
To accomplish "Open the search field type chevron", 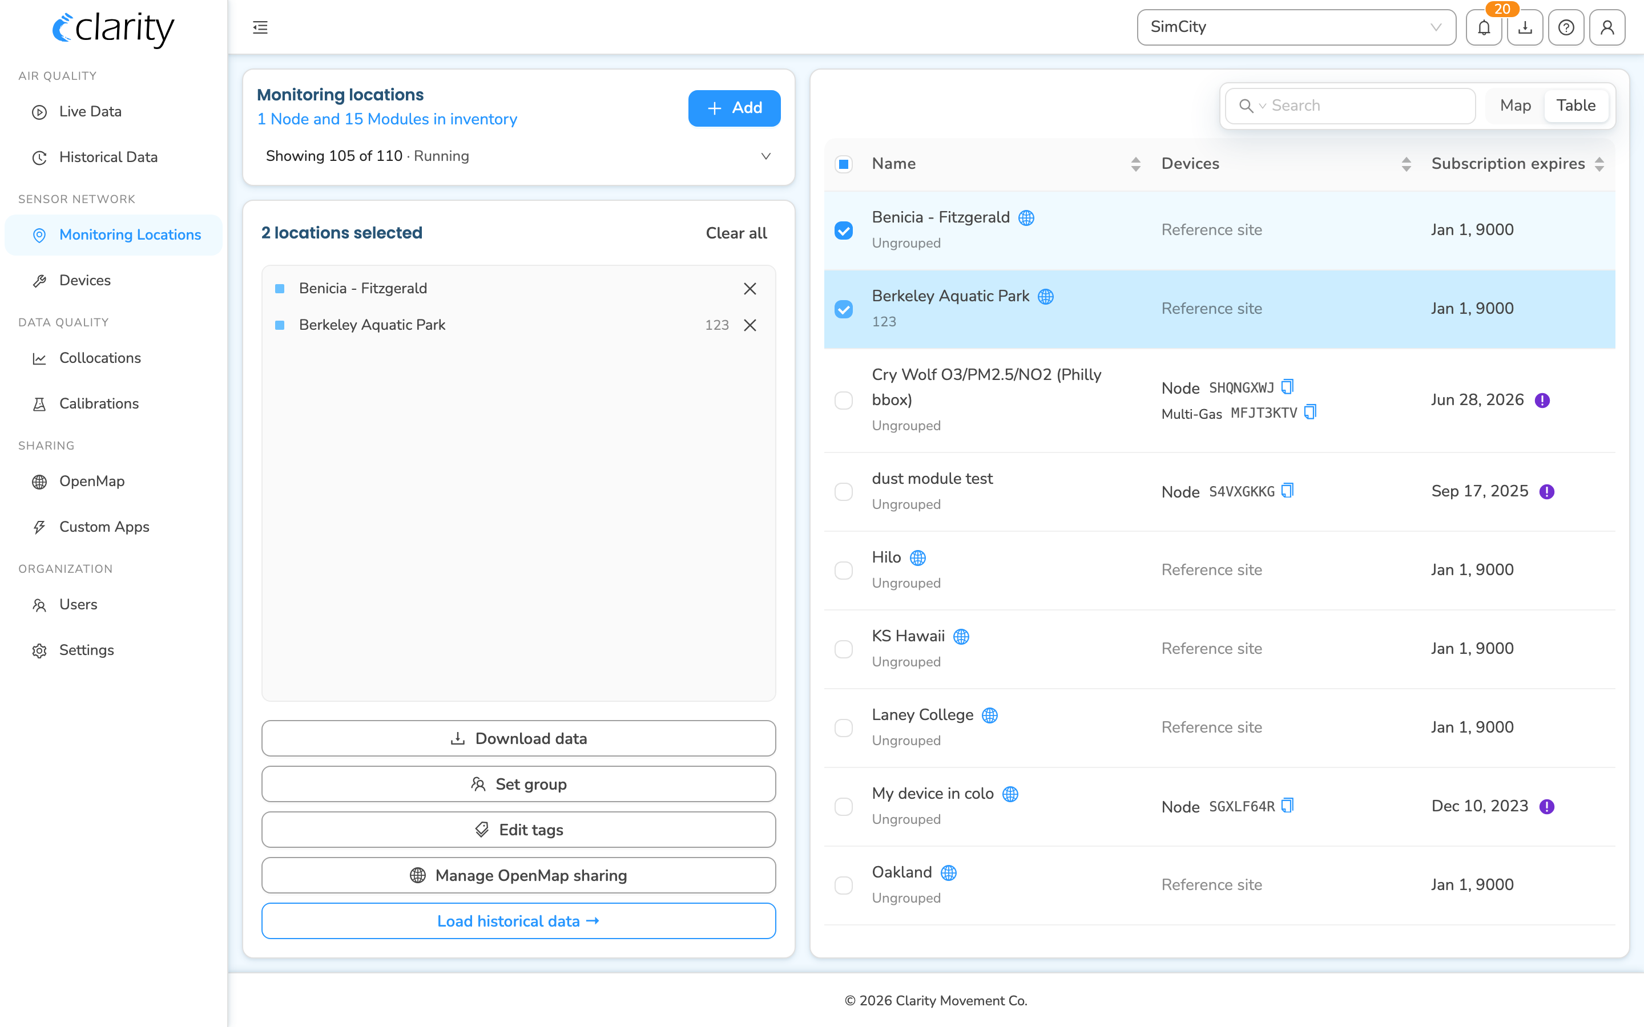I will (x=1262, y=106).
